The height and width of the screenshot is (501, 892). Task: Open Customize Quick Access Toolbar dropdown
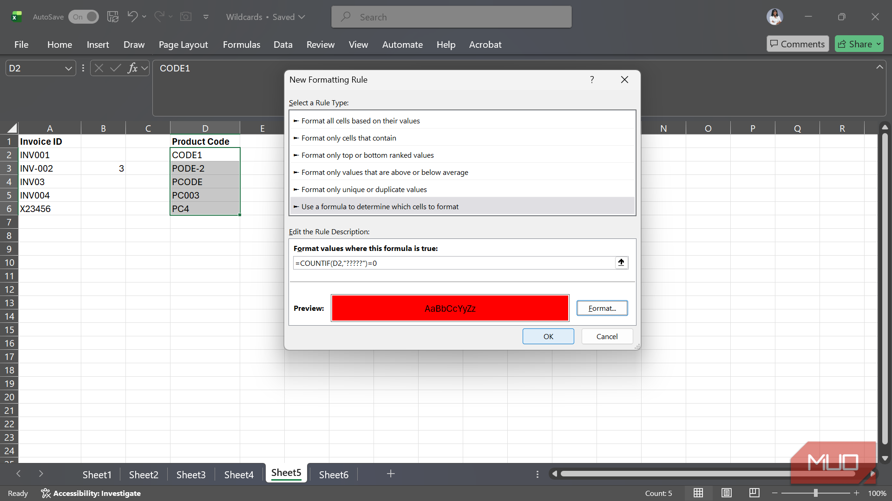pyautogui.click(x=206, y=17)
